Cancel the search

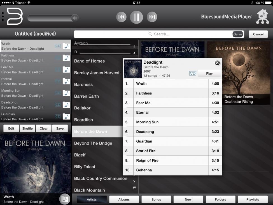[258, 34]
